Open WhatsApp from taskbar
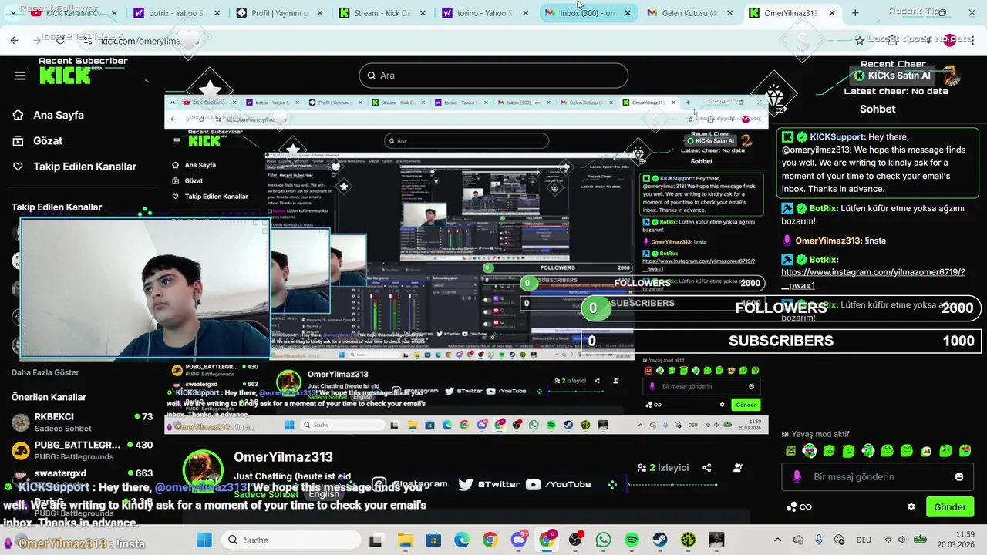 point(603,540)
